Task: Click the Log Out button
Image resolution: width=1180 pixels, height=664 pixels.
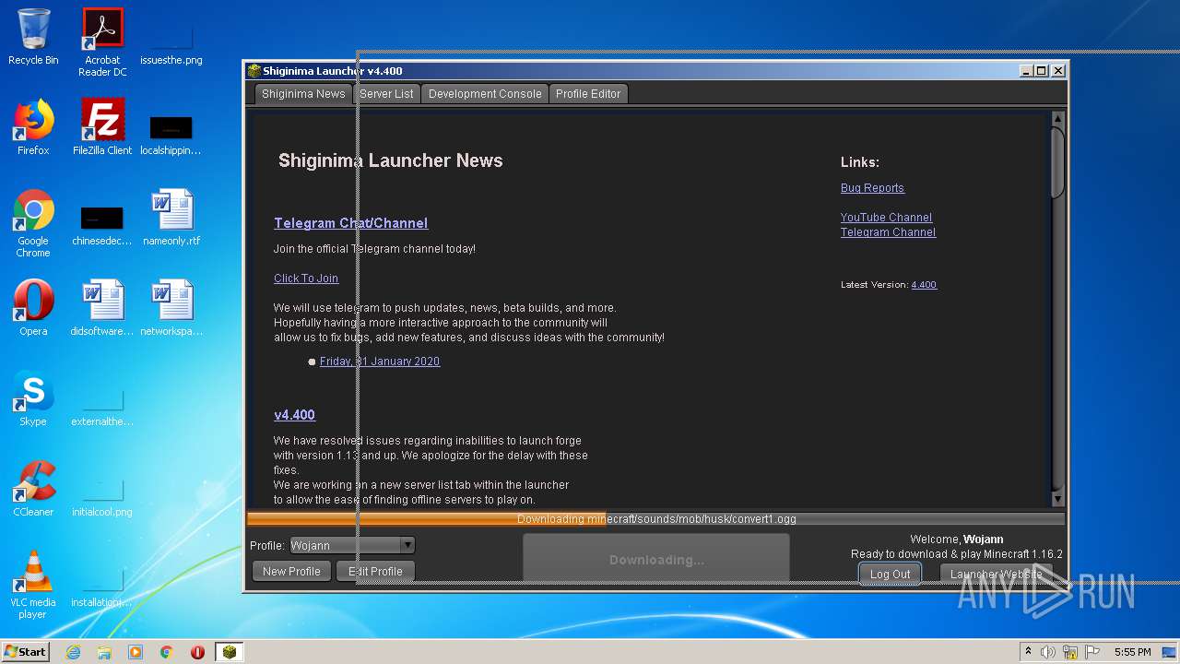Action: coord(890,574)
